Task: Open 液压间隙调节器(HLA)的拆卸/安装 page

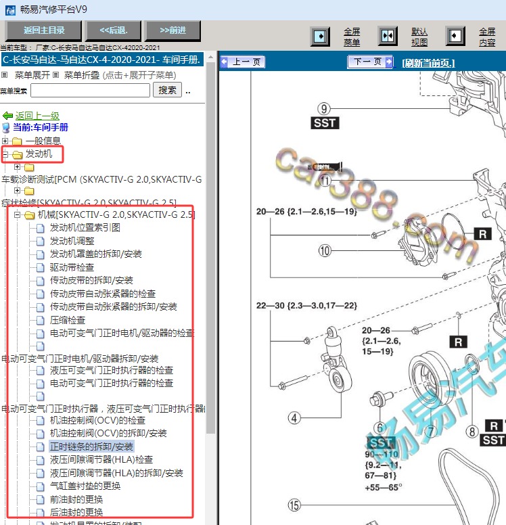Action: [x=116, y=473]
